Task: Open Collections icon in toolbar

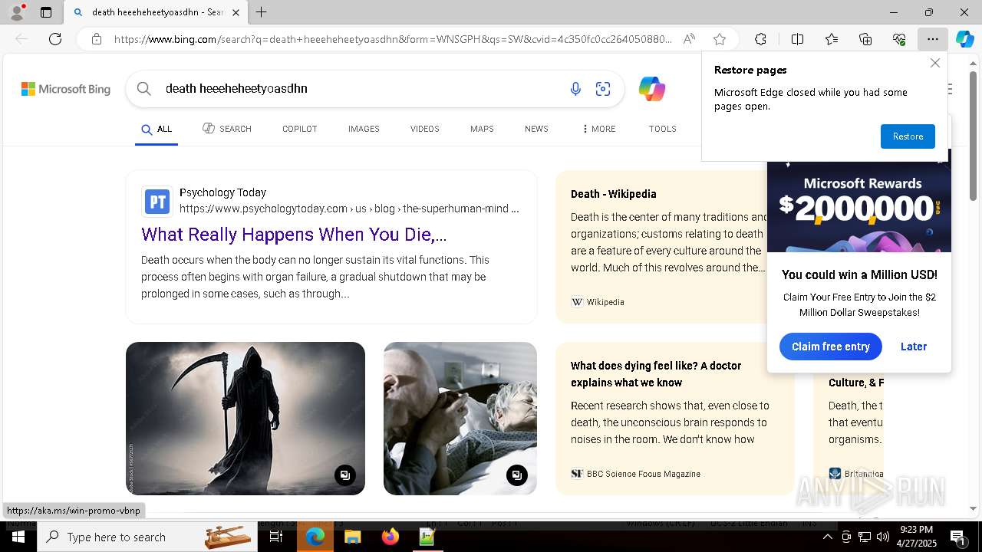Action: point(865,39)
